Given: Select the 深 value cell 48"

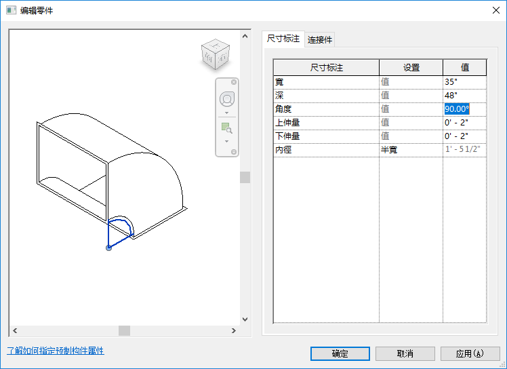Looking at the screenshot, I should (464, 96).
